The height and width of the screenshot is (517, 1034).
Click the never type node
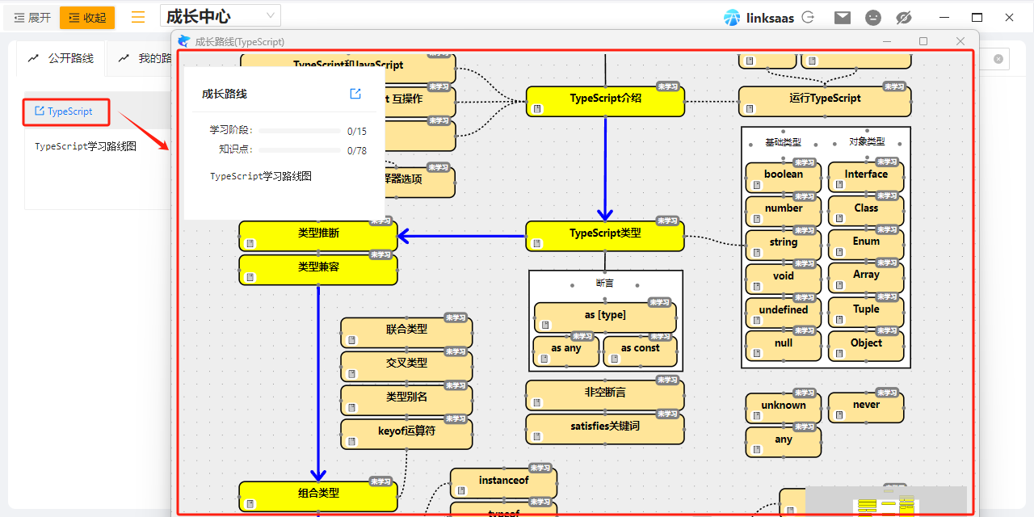tap(866, 408)
